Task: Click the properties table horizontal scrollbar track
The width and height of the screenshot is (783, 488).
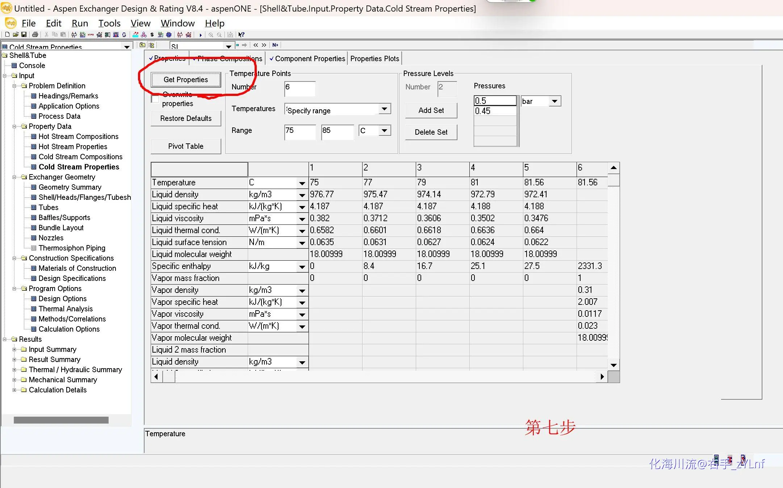Action: (x=386, y=376)
